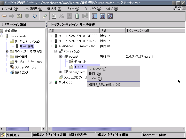Collapse the plum.suse.de tree node
This screenshot has height=139, width=186.
(2, 36)
